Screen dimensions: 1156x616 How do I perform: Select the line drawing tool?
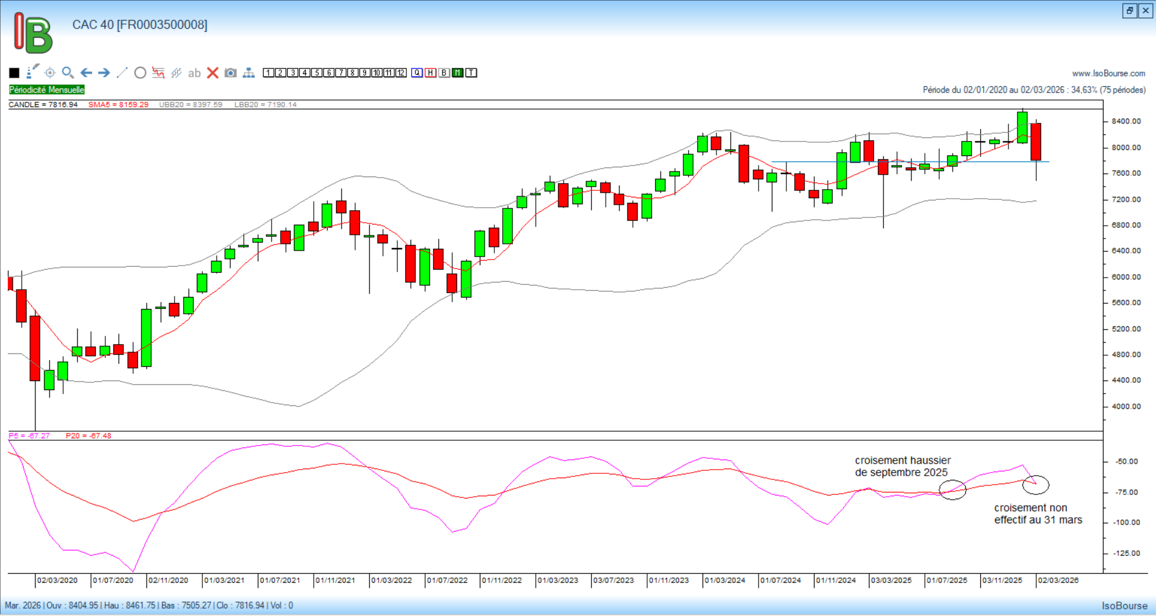[122, 73]
